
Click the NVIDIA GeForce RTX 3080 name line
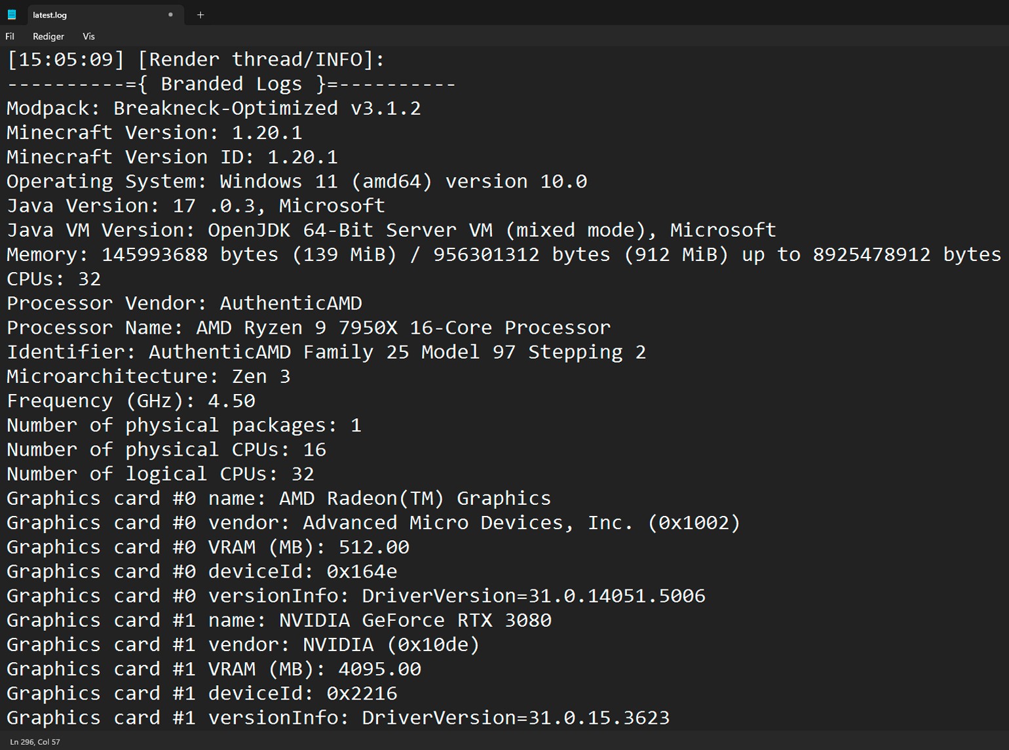[279, 621]
